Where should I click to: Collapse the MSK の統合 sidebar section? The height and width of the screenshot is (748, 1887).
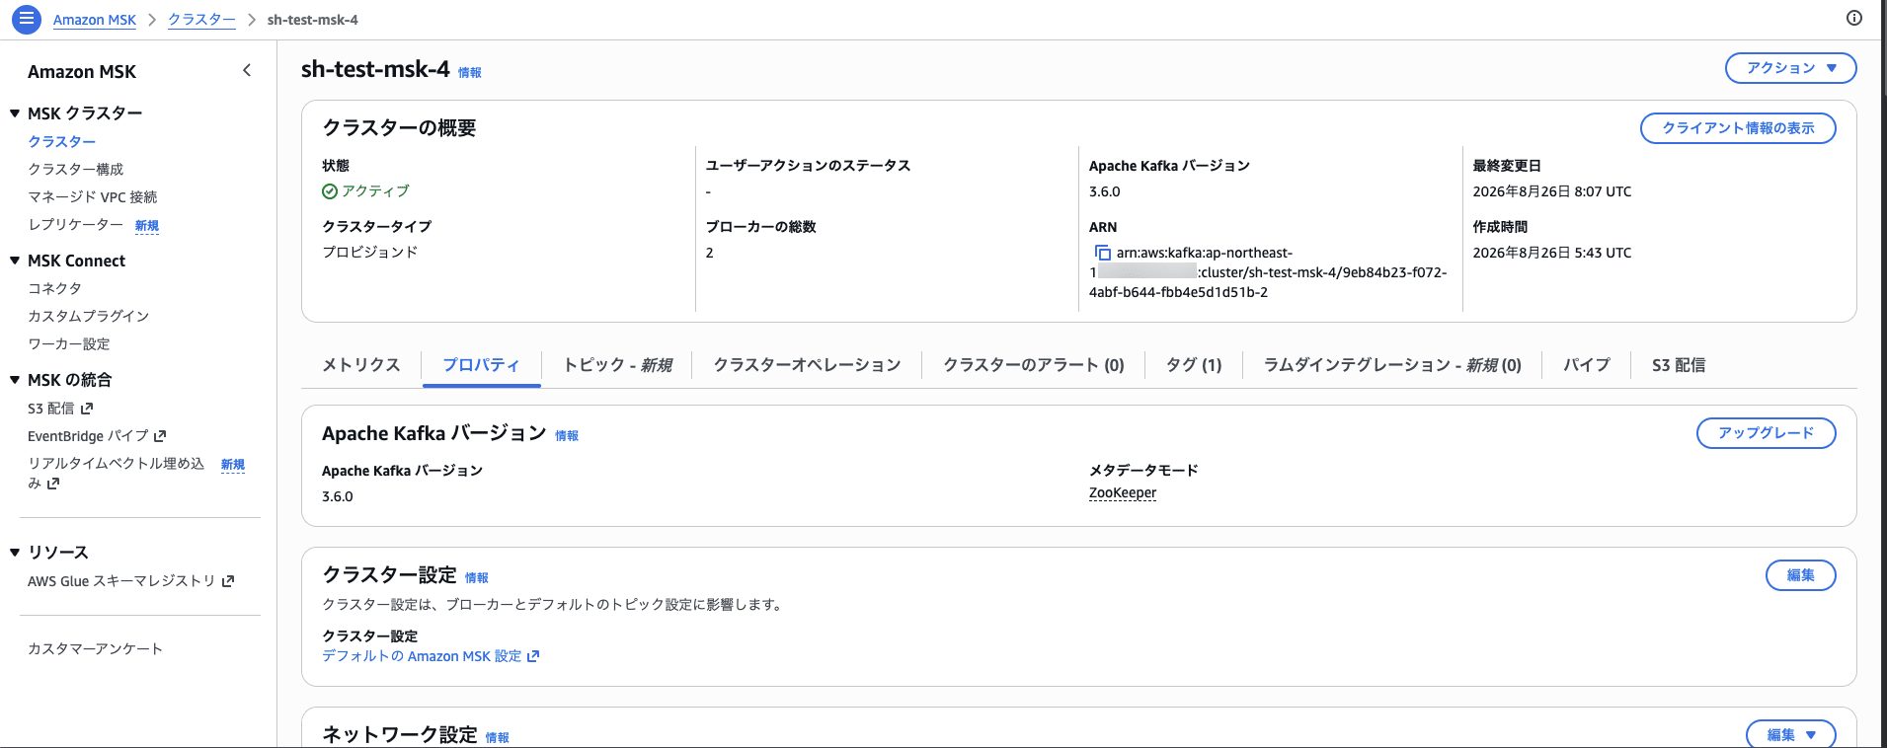[15, 380]
